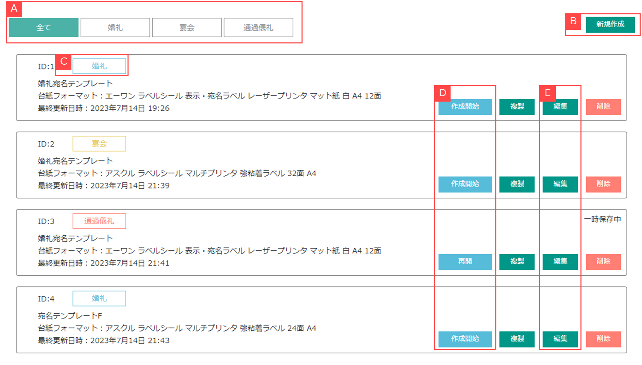Select the 全て filter tab
This screenshot has width=642, height=365.
click(44, 28)
